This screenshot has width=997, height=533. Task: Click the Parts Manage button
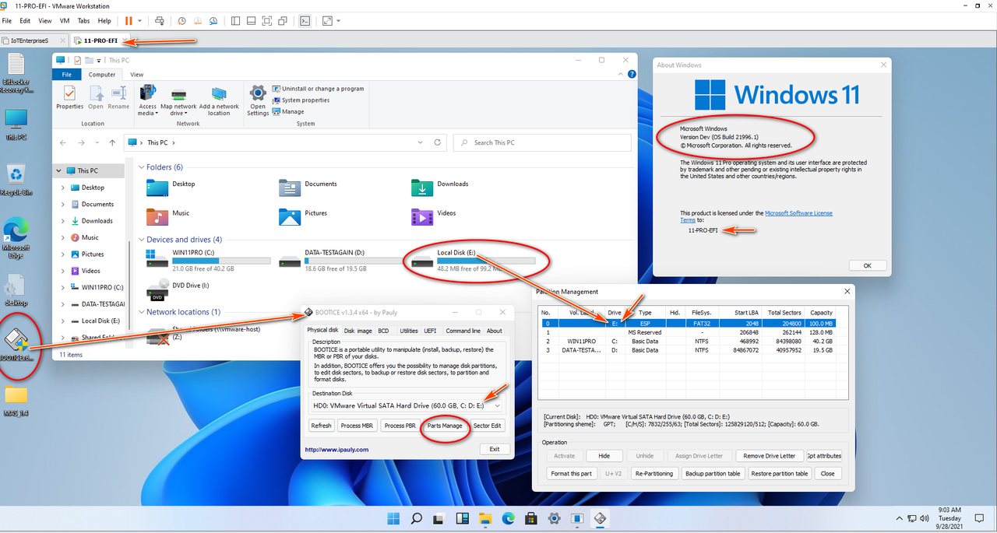445,426
